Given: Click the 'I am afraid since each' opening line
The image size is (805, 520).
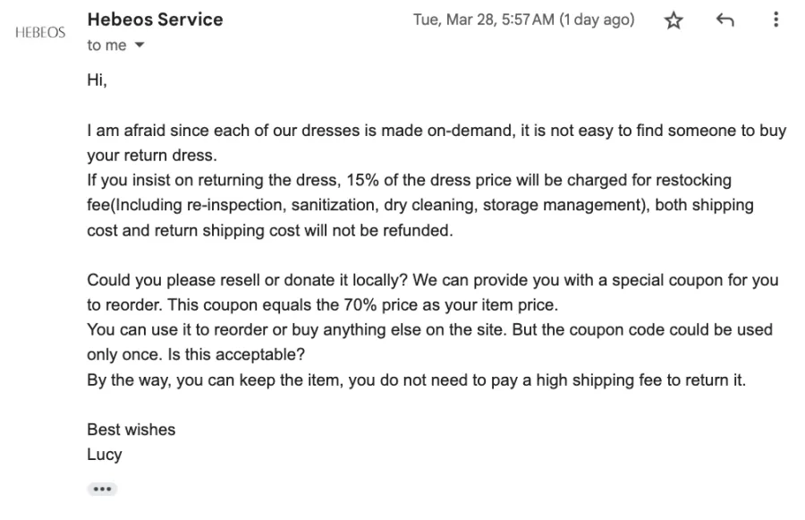Looking at the screenshot, I should click(436, 131).
